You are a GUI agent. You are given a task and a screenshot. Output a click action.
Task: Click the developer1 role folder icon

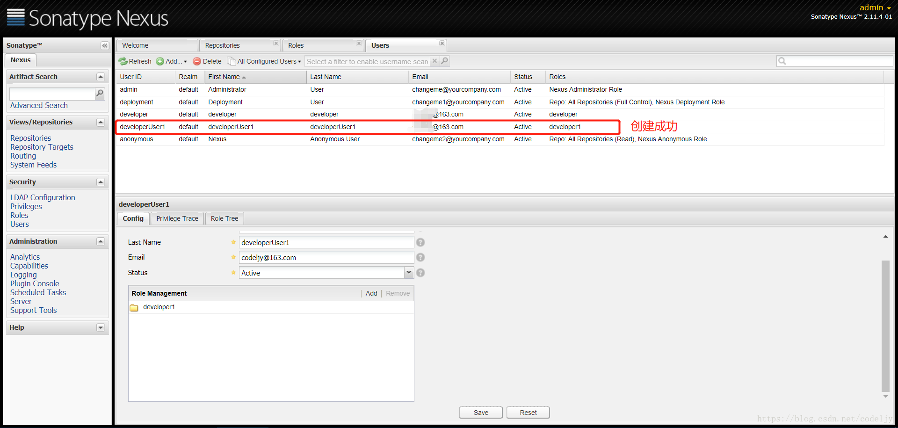pos(134,307)
